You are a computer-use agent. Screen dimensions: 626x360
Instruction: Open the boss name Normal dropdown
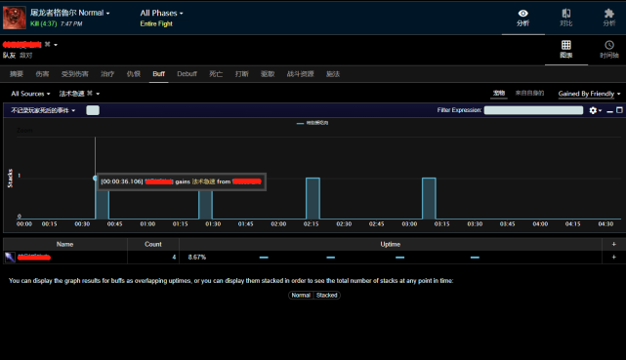(70, 13)
